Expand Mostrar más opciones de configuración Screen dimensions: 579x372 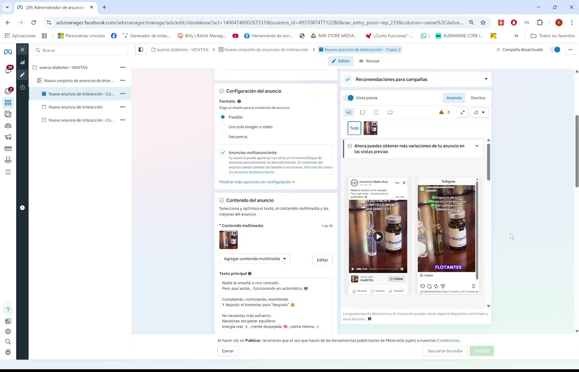[x=257, y=182]
